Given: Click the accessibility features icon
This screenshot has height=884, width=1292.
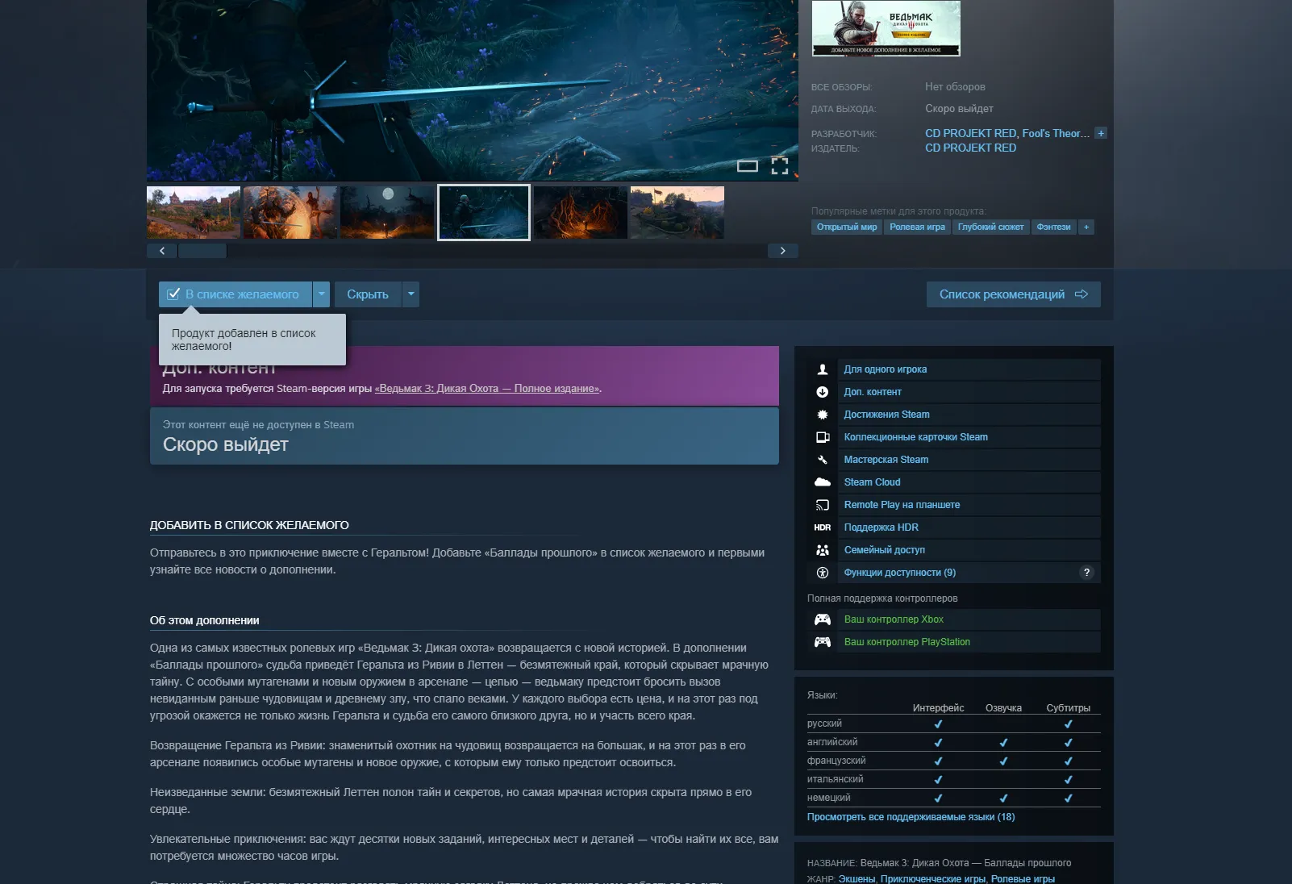Looking at the screenshot, I should (x=823, y=573).
